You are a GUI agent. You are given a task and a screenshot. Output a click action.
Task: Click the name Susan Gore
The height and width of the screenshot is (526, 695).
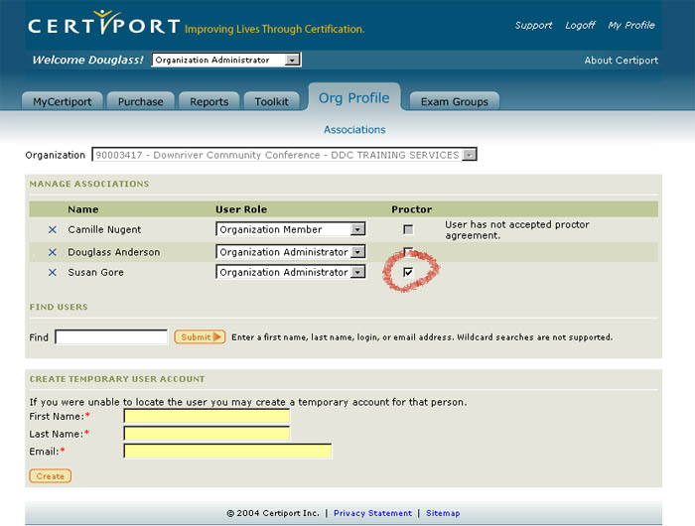click(95, 272)
